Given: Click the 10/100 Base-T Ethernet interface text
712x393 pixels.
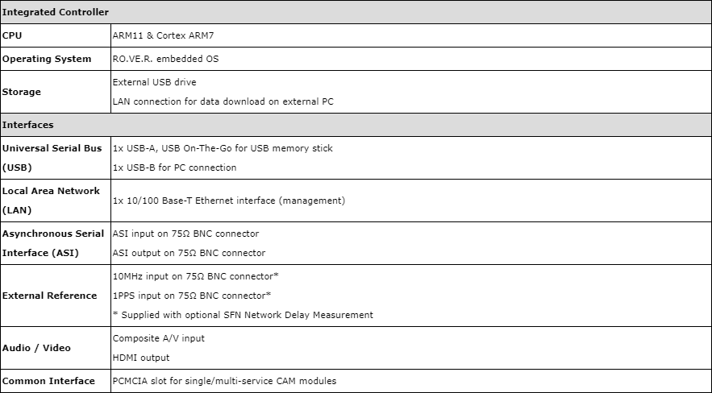Looking at the screenshot, I should tap(229, 201).
